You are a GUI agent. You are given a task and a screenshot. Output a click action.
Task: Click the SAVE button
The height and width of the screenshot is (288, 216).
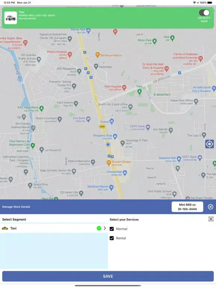pyautogui.click(x=108, y=276)
